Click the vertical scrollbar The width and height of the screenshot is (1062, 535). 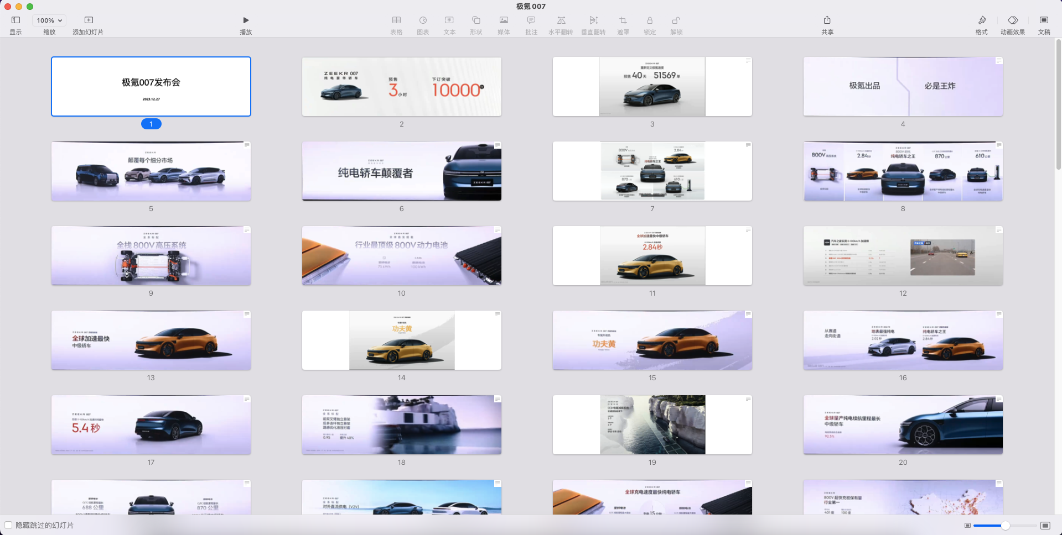pos(1058,105)
